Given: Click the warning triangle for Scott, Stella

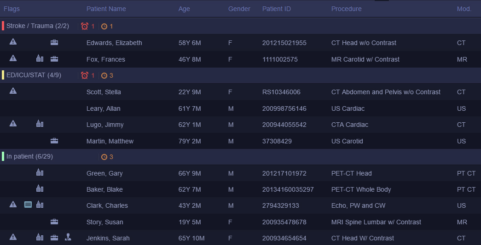Looking at the screenshot, I should click(13, 91).
